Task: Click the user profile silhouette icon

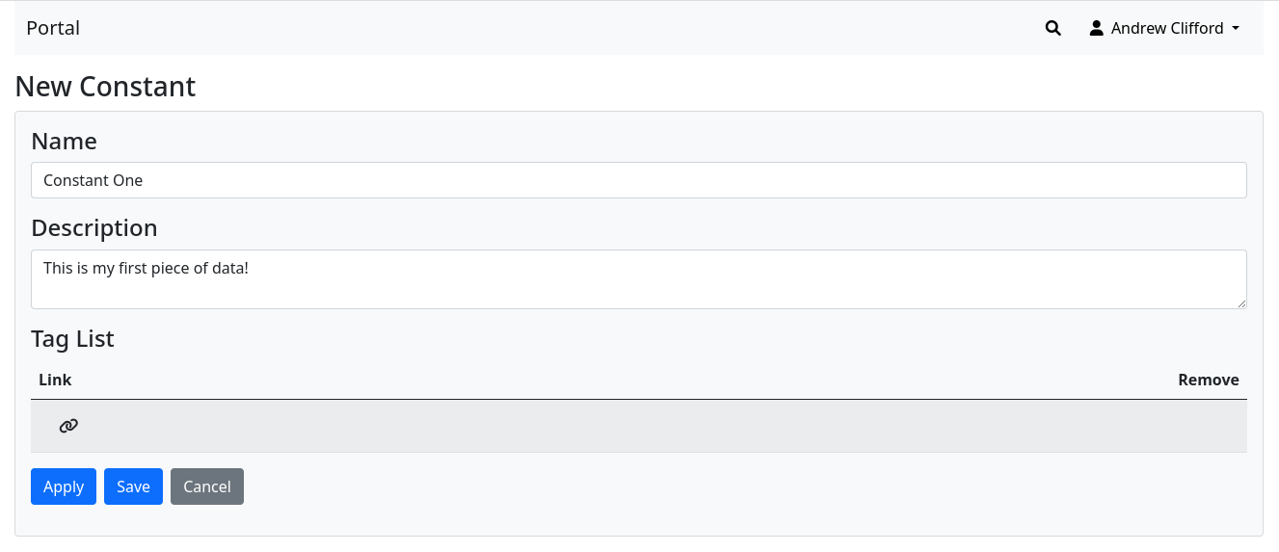Action: (x=1096, y=29)
